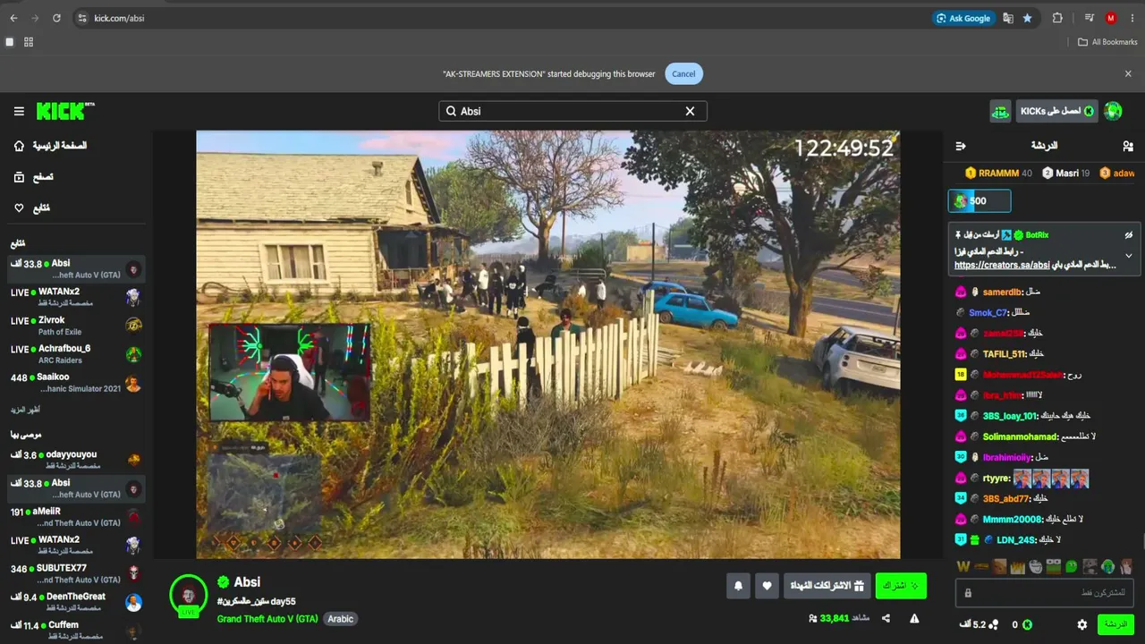Collapse the chat panel arrow icon
Image resolution: width=1145 pixels, height=644 pixels.
click(x=961, y=146)
